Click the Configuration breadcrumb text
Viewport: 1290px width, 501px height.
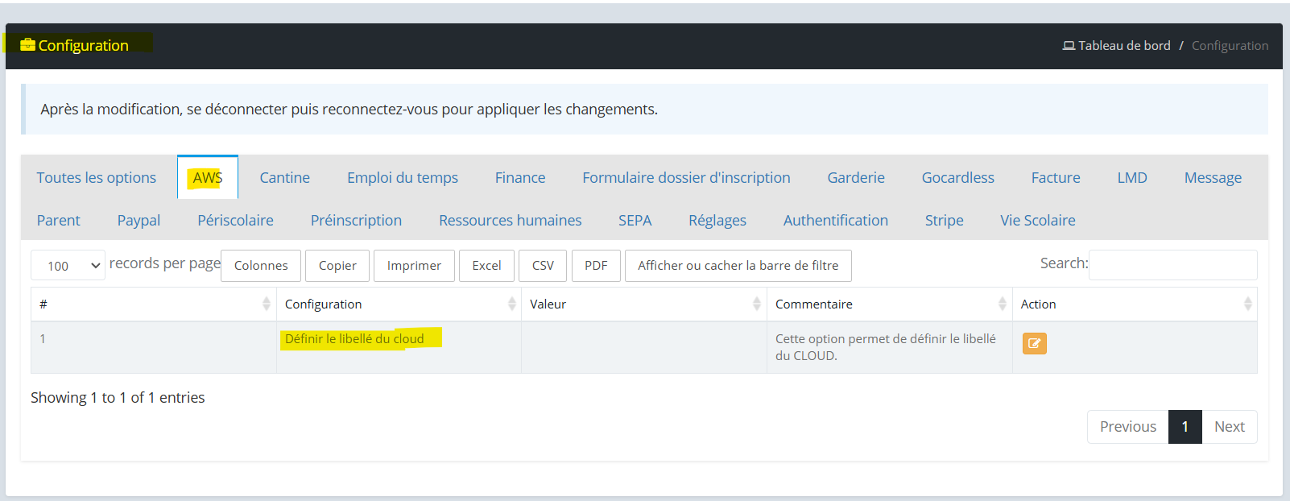[1230, 46]
